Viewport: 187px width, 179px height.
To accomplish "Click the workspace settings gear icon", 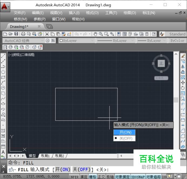I will 48,41.
